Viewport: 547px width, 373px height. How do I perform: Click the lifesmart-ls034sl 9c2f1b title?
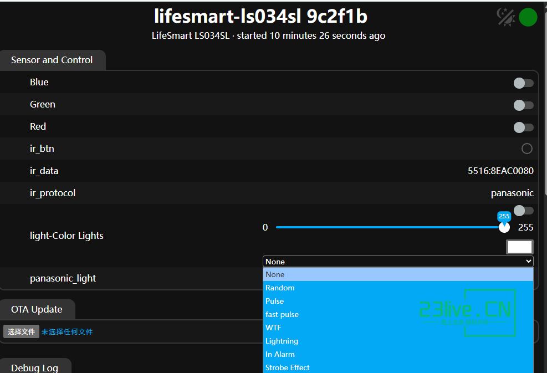click(261, 16)
